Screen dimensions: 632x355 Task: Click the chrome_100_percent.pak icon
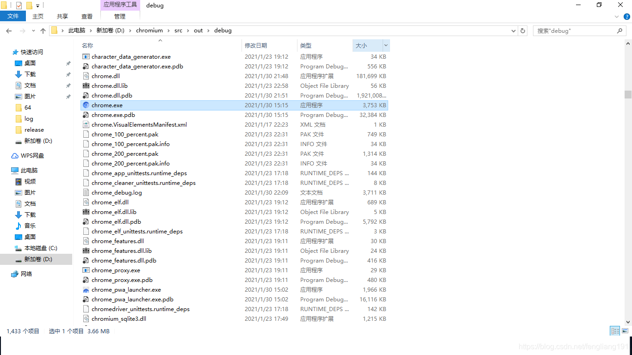pos(86,134)
